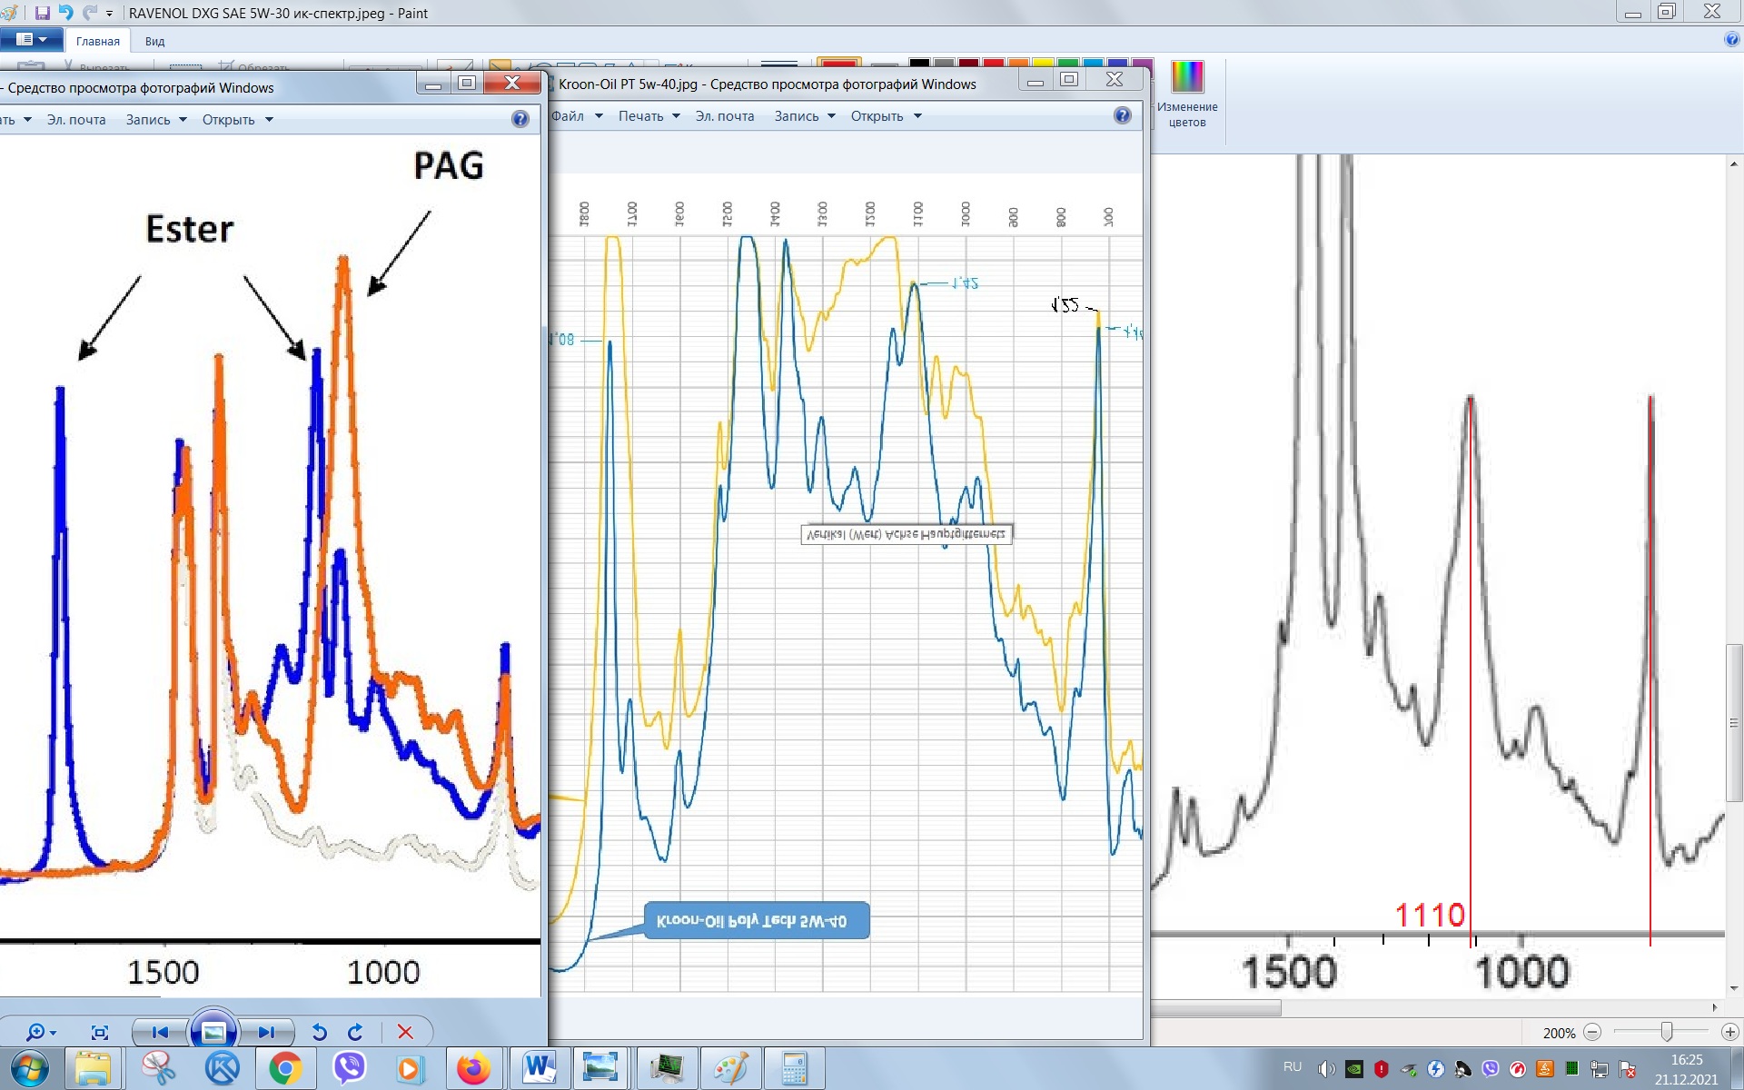Open help in Kroon-Oil viewer window
Image resolution: width=1744 pixels, height=1090 pixels.
click(1122, 115)
